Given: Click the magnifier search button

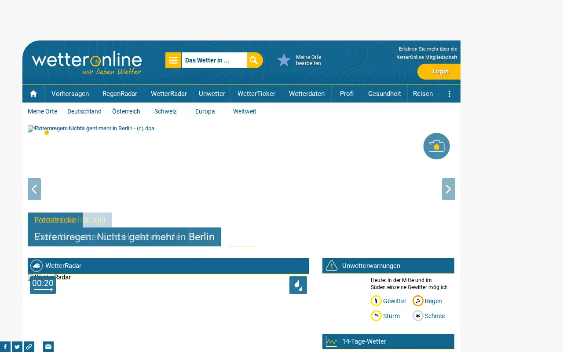Looking at the screenshot, I should coord(255,60).
